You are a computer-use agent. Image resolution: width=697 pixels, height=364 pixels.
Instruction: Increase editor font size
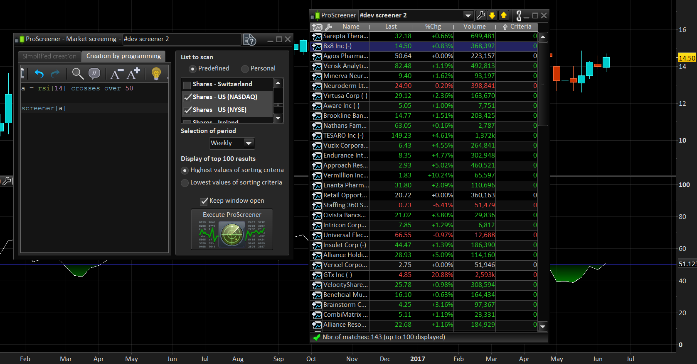133,74
